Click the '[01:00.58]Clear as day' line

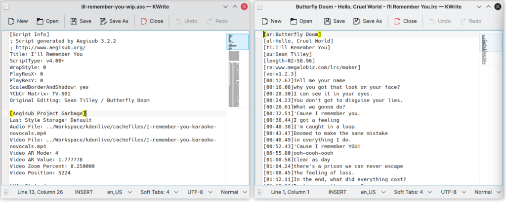[x=296, y=160]
